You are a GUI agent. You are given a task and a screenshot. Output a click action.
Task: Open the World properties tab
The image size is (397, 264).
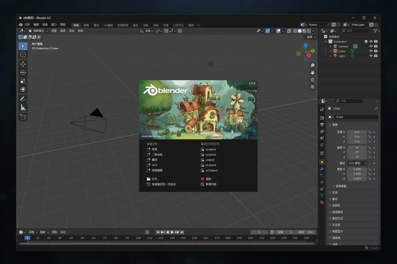(322, 145)
